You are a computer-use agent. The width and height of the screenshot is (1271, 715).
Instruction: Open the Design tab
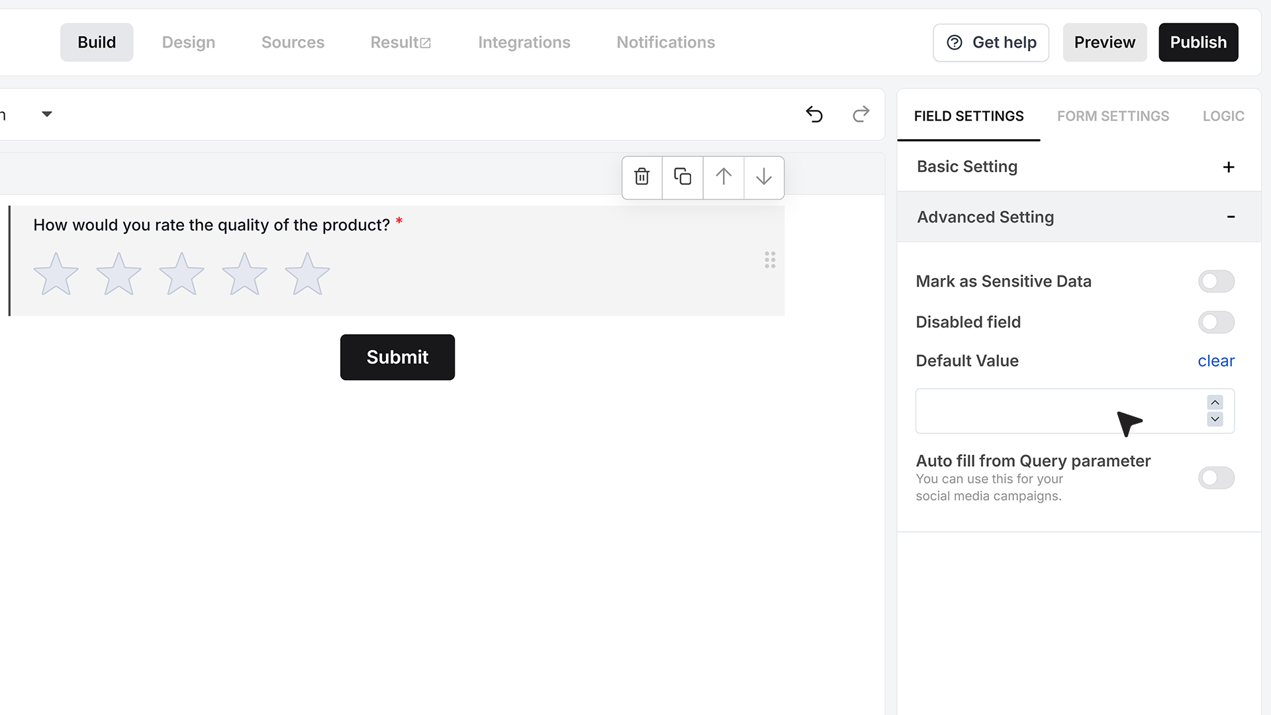pyautogui.click(x=189, y=42)
